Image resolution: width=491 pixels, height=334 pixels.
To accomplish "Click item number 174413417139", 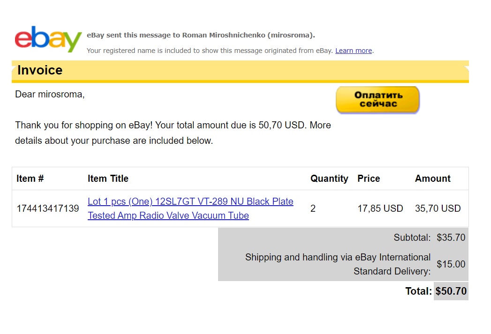I will (47, 208).
